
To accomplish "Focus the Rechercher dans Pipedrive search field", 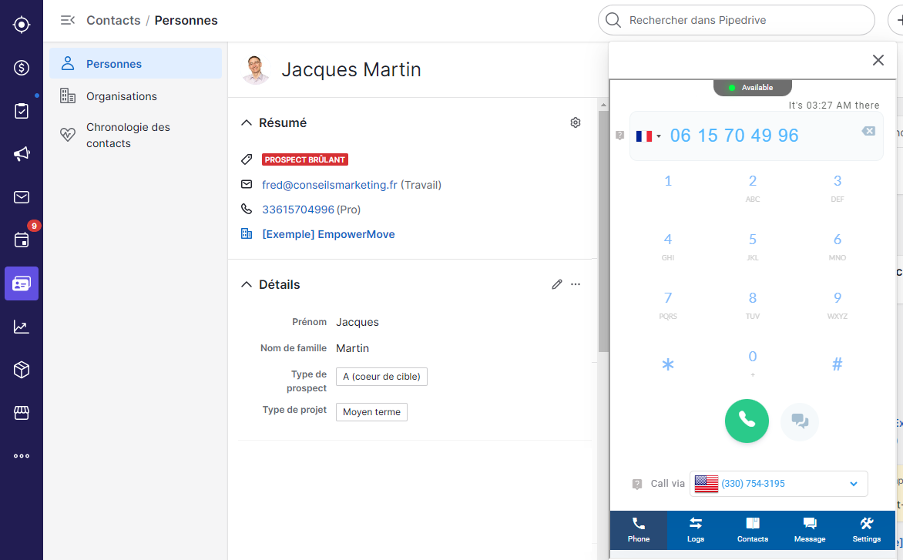I will 736,20.
